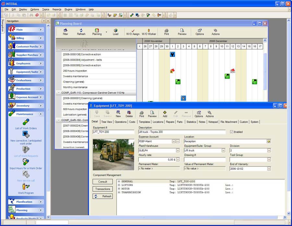Open the Division dropdown
This screenshot has width=292, height=226.
point(269,150)
